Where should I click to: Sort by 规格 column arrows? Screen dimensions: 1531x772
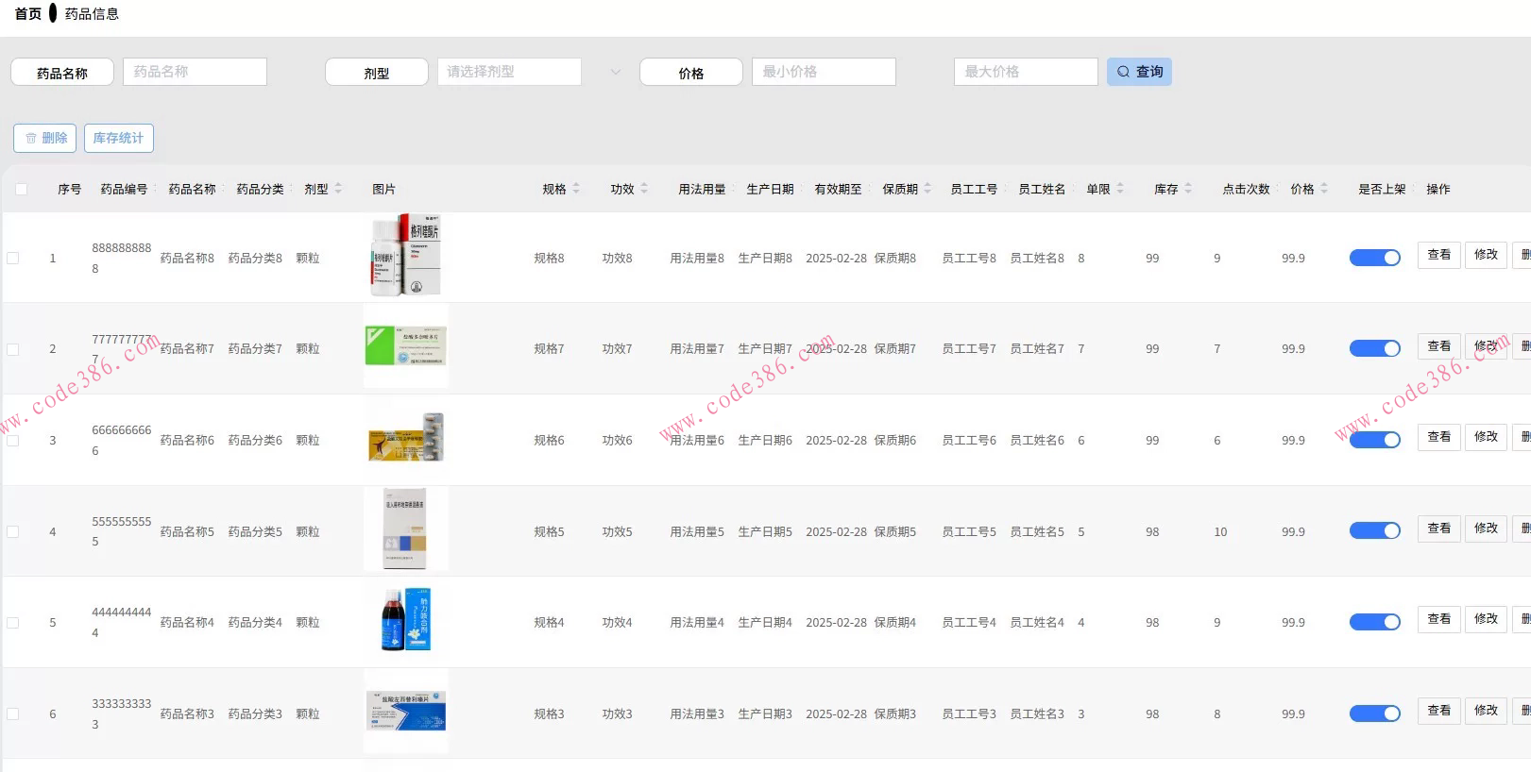click(576, 189)
